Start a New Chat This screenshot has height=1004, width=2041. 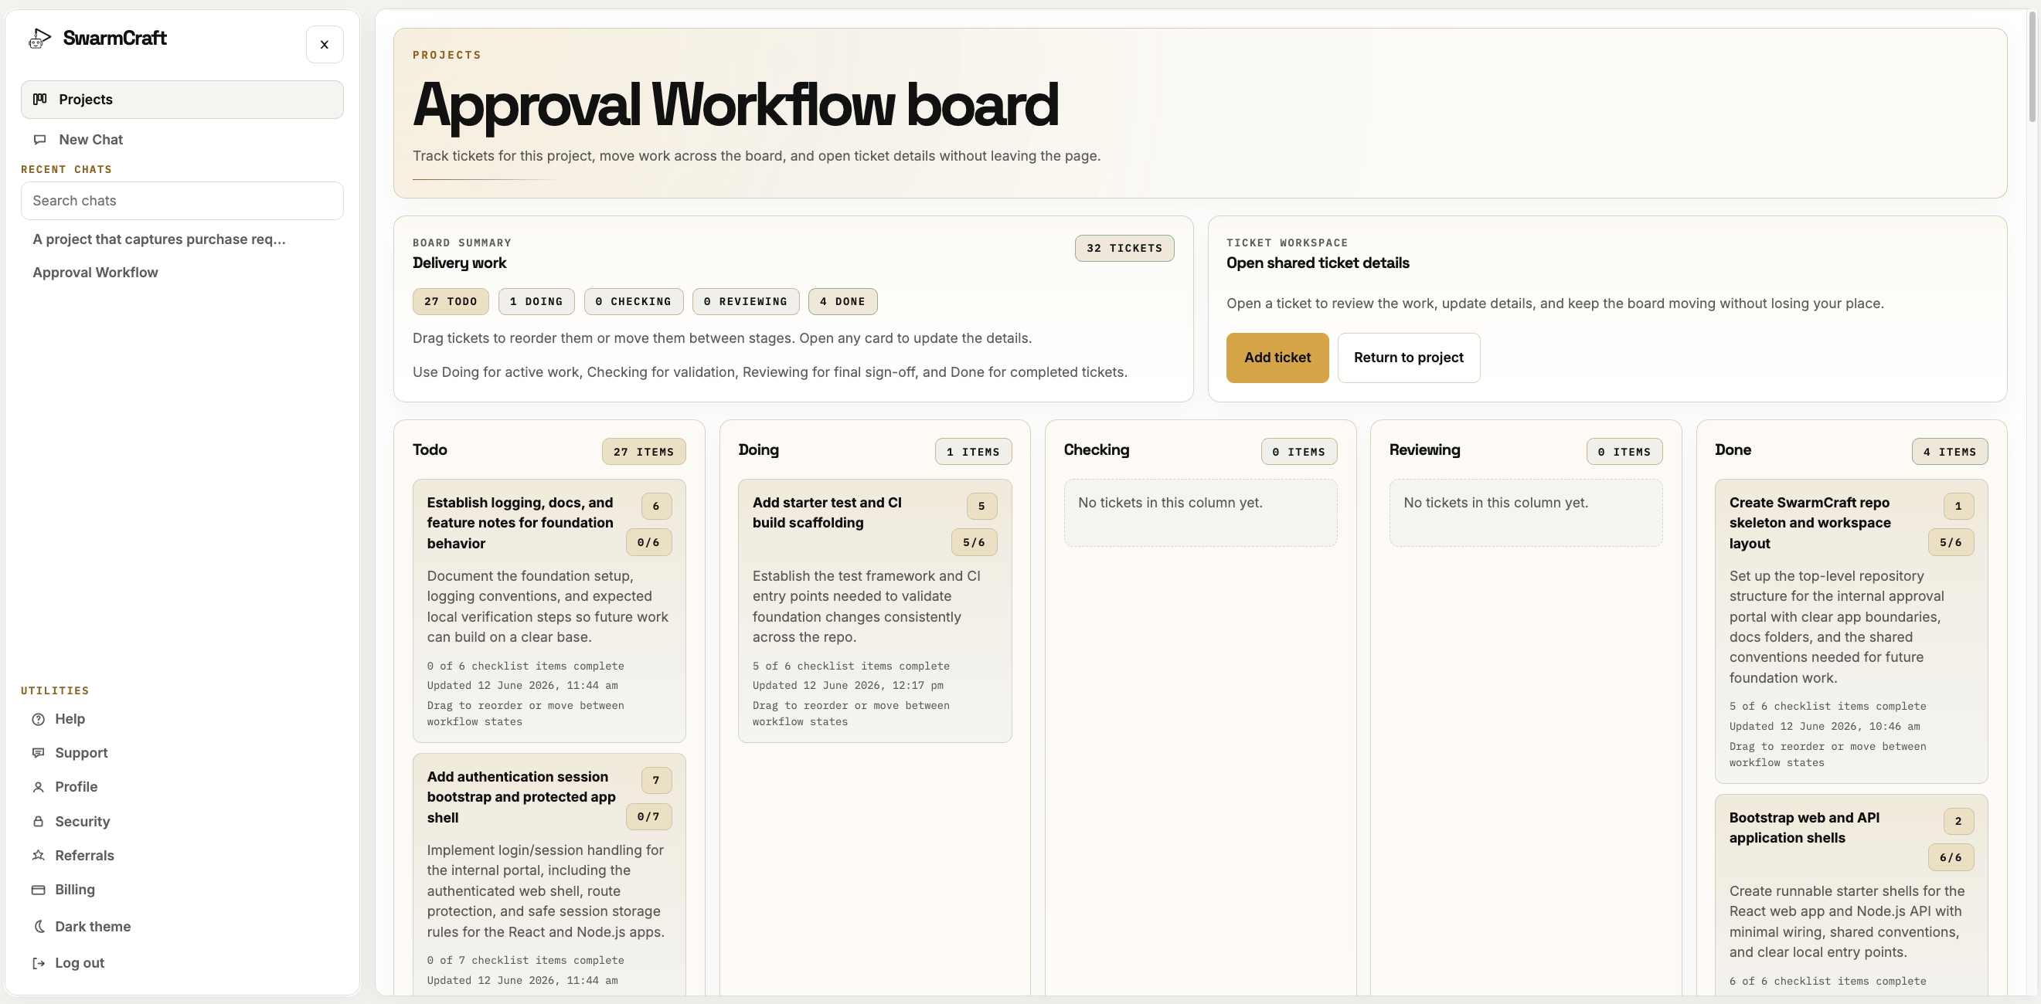[x=182, y=139]
